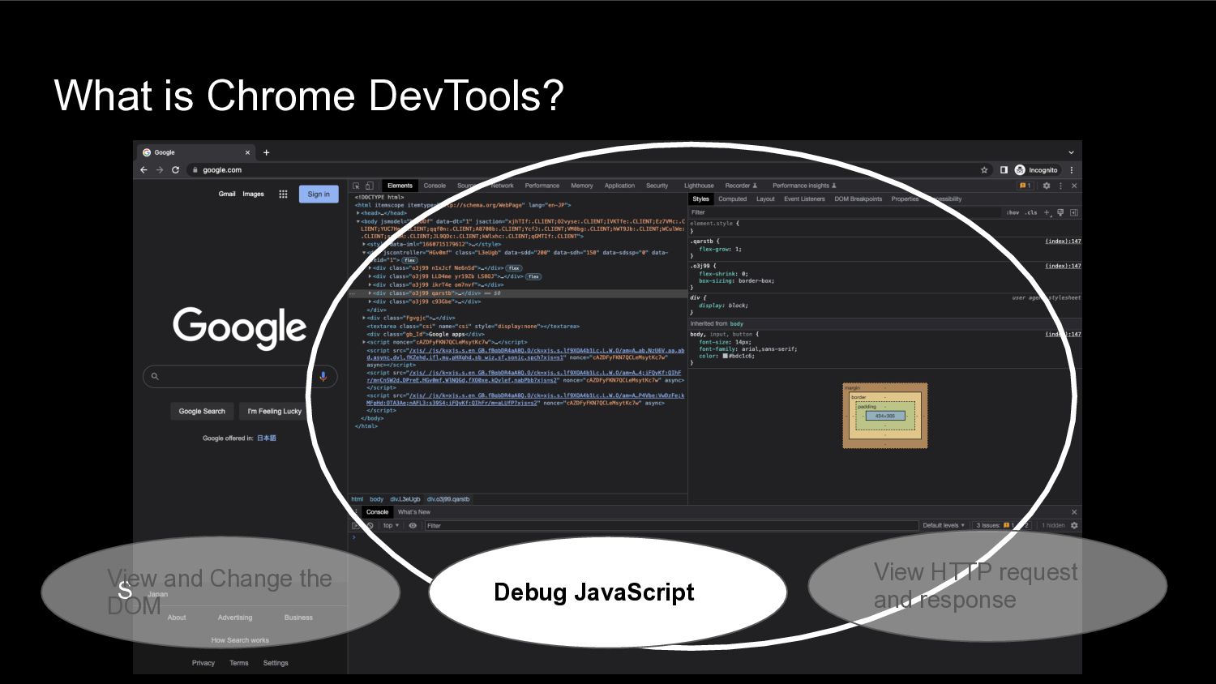This screenshot has height=684, width=1216.
Task: Open the tab search chevron in Chrome
Action: 1071,152
